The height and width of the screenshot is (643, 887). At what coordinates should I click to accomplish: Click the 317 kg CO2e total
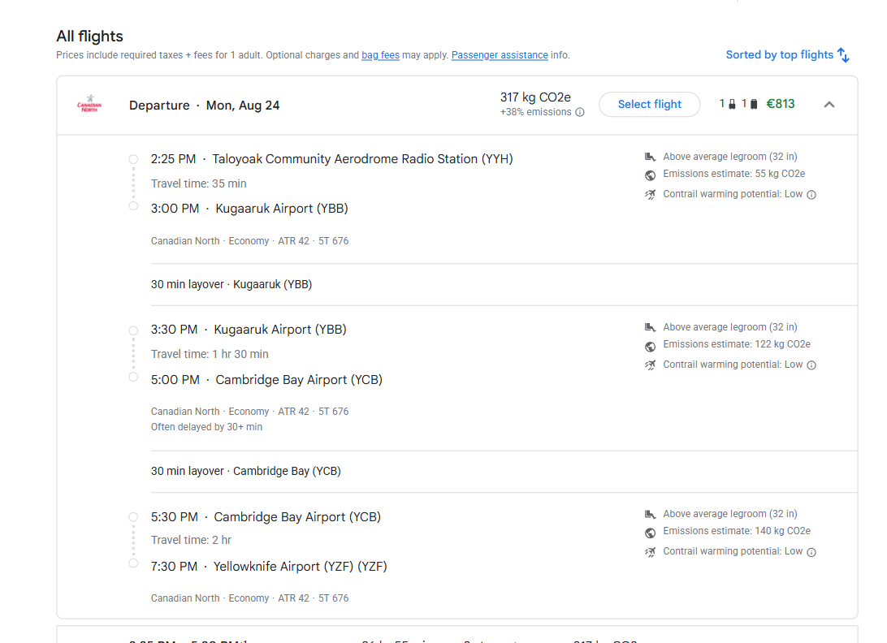tap(535, 97)
